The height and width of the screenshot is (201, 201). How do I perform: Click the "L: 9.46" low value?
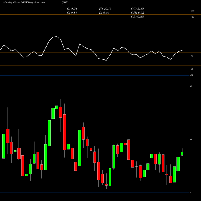104,13
